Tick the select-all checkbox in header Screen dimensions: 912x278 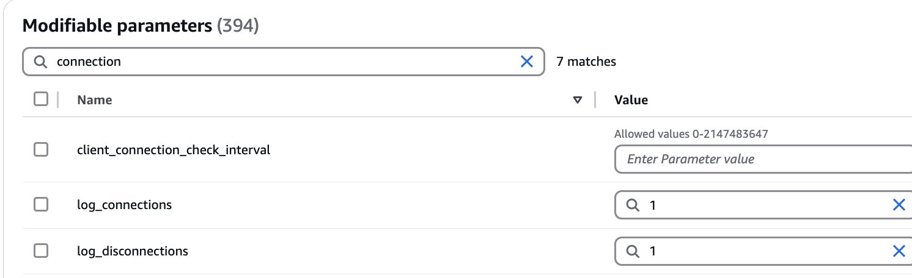pyautogui.click(x=41, y=99)
